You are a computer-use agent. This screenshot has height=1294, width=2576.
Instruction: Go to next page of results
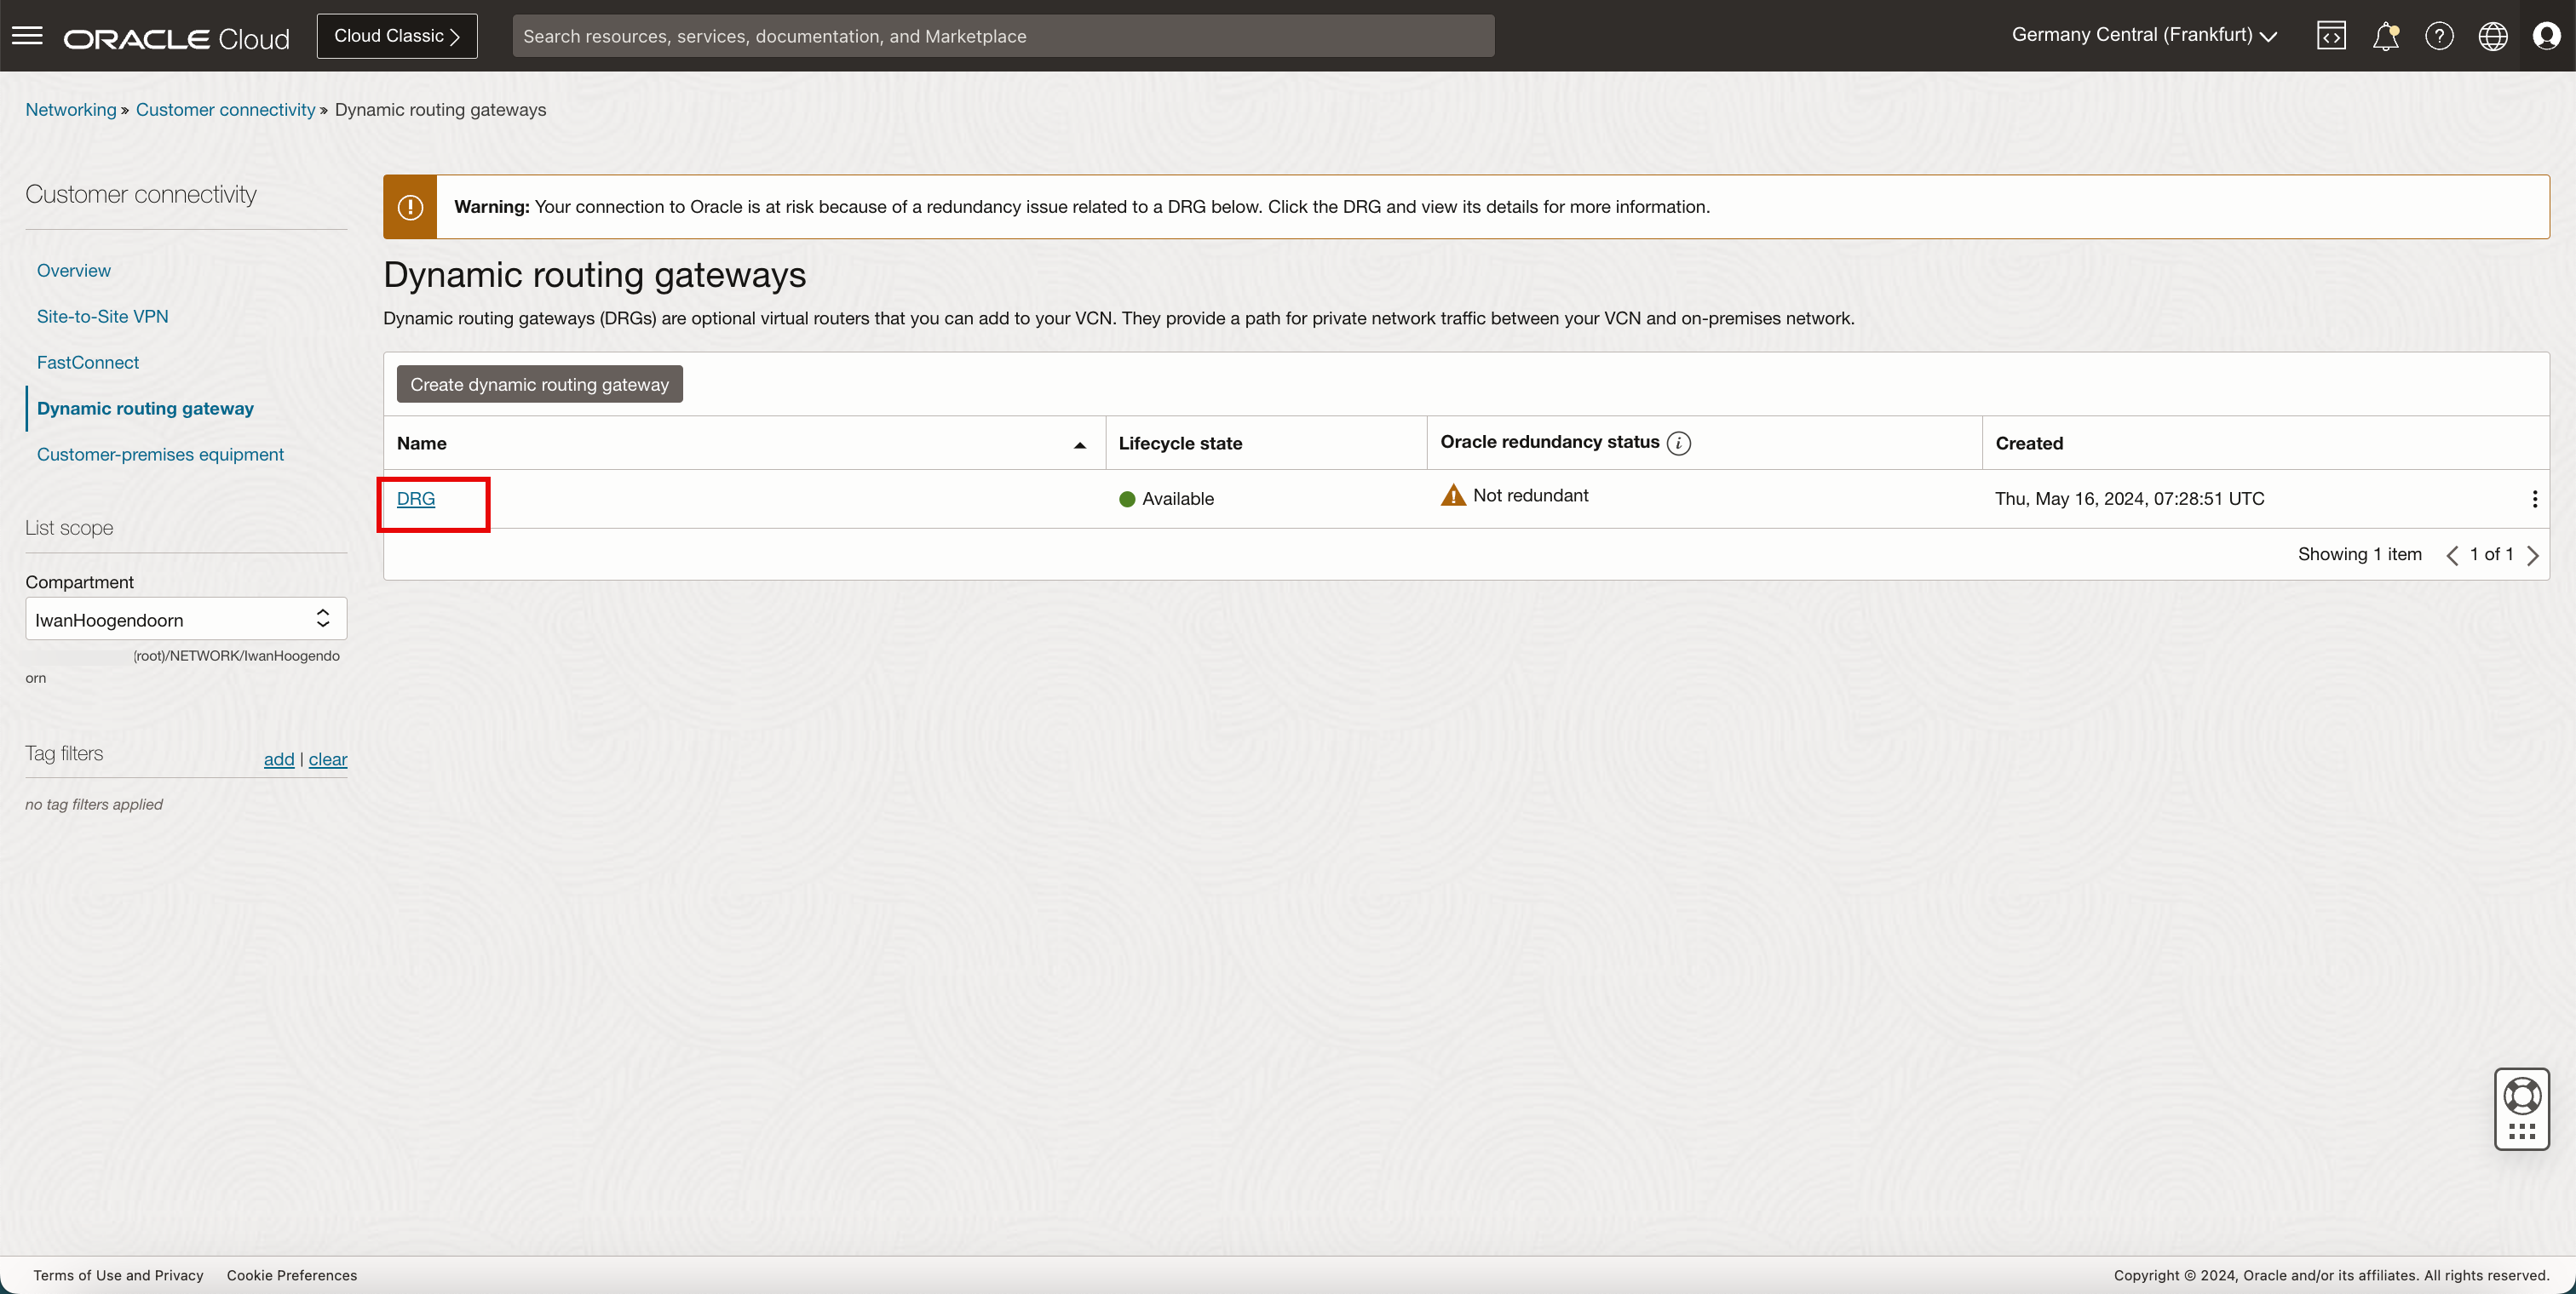tap(2533, 556)
